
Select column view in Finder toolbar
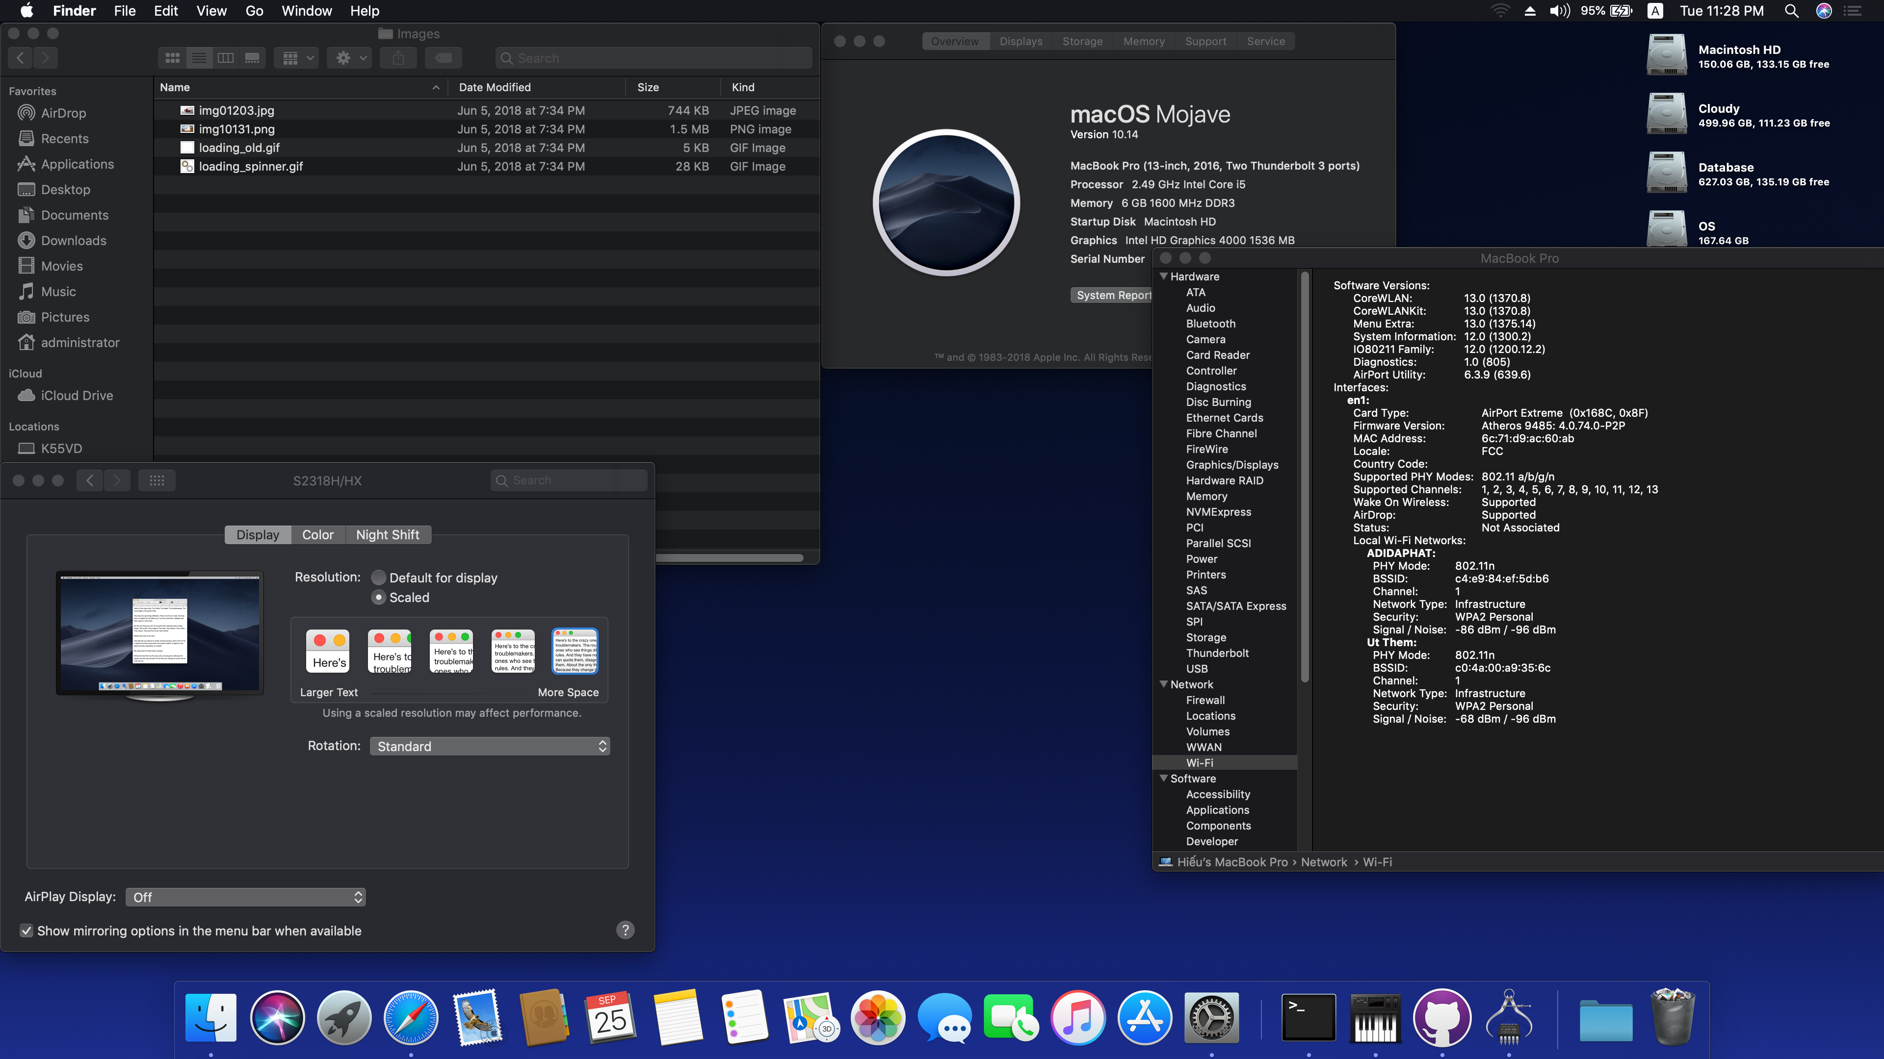[225, 58]
